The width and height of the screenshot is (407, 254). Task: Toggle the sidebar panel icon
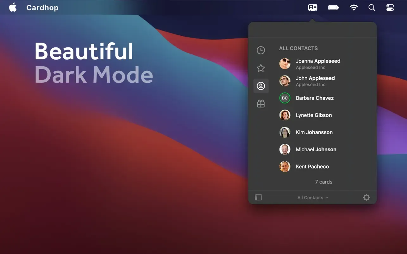(259, 197)
